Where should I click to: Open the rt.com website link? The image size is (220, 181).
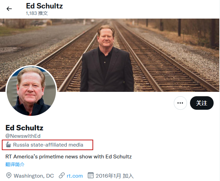(75, 176)
